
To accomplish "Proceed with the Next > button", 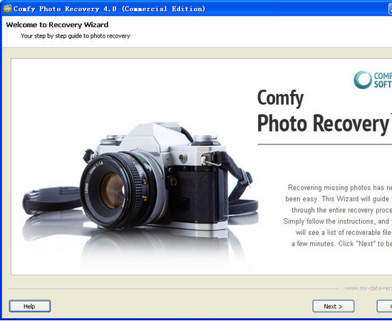I will click(x=334, y=306).
